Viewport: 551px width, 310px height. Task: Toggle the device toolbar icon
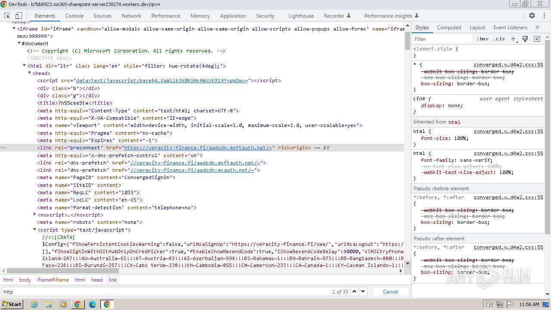[x=19, y=15]
